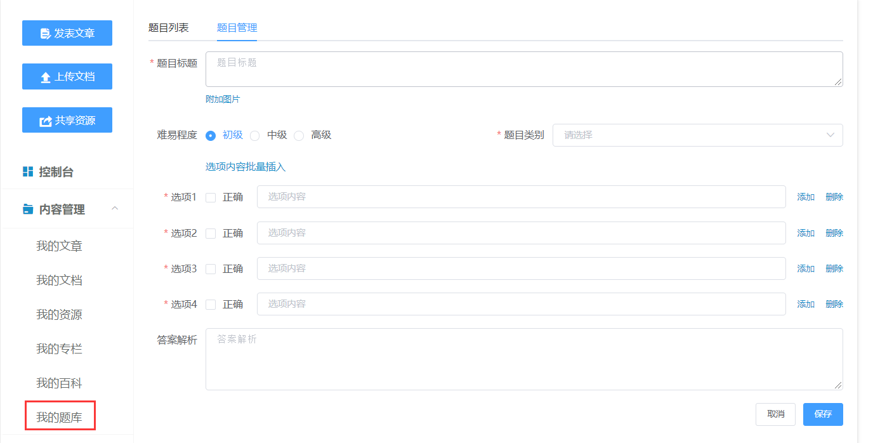Image resolution: width=873 pixels, height=443 pixels.
Task: Click the 共享资源 share icon button
Action: coord(46,121)
